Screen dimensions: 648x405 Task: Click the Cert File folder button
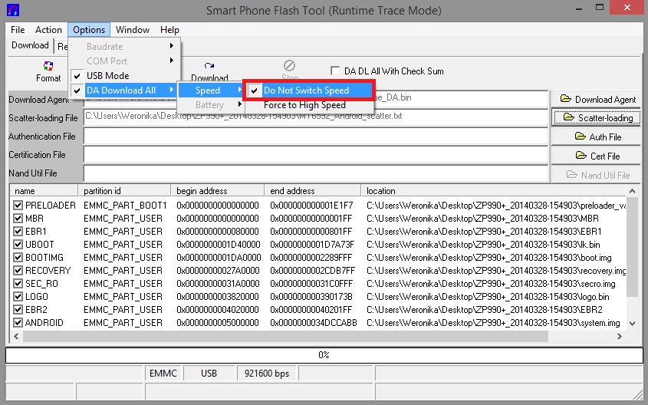click(x=597, y=156)
